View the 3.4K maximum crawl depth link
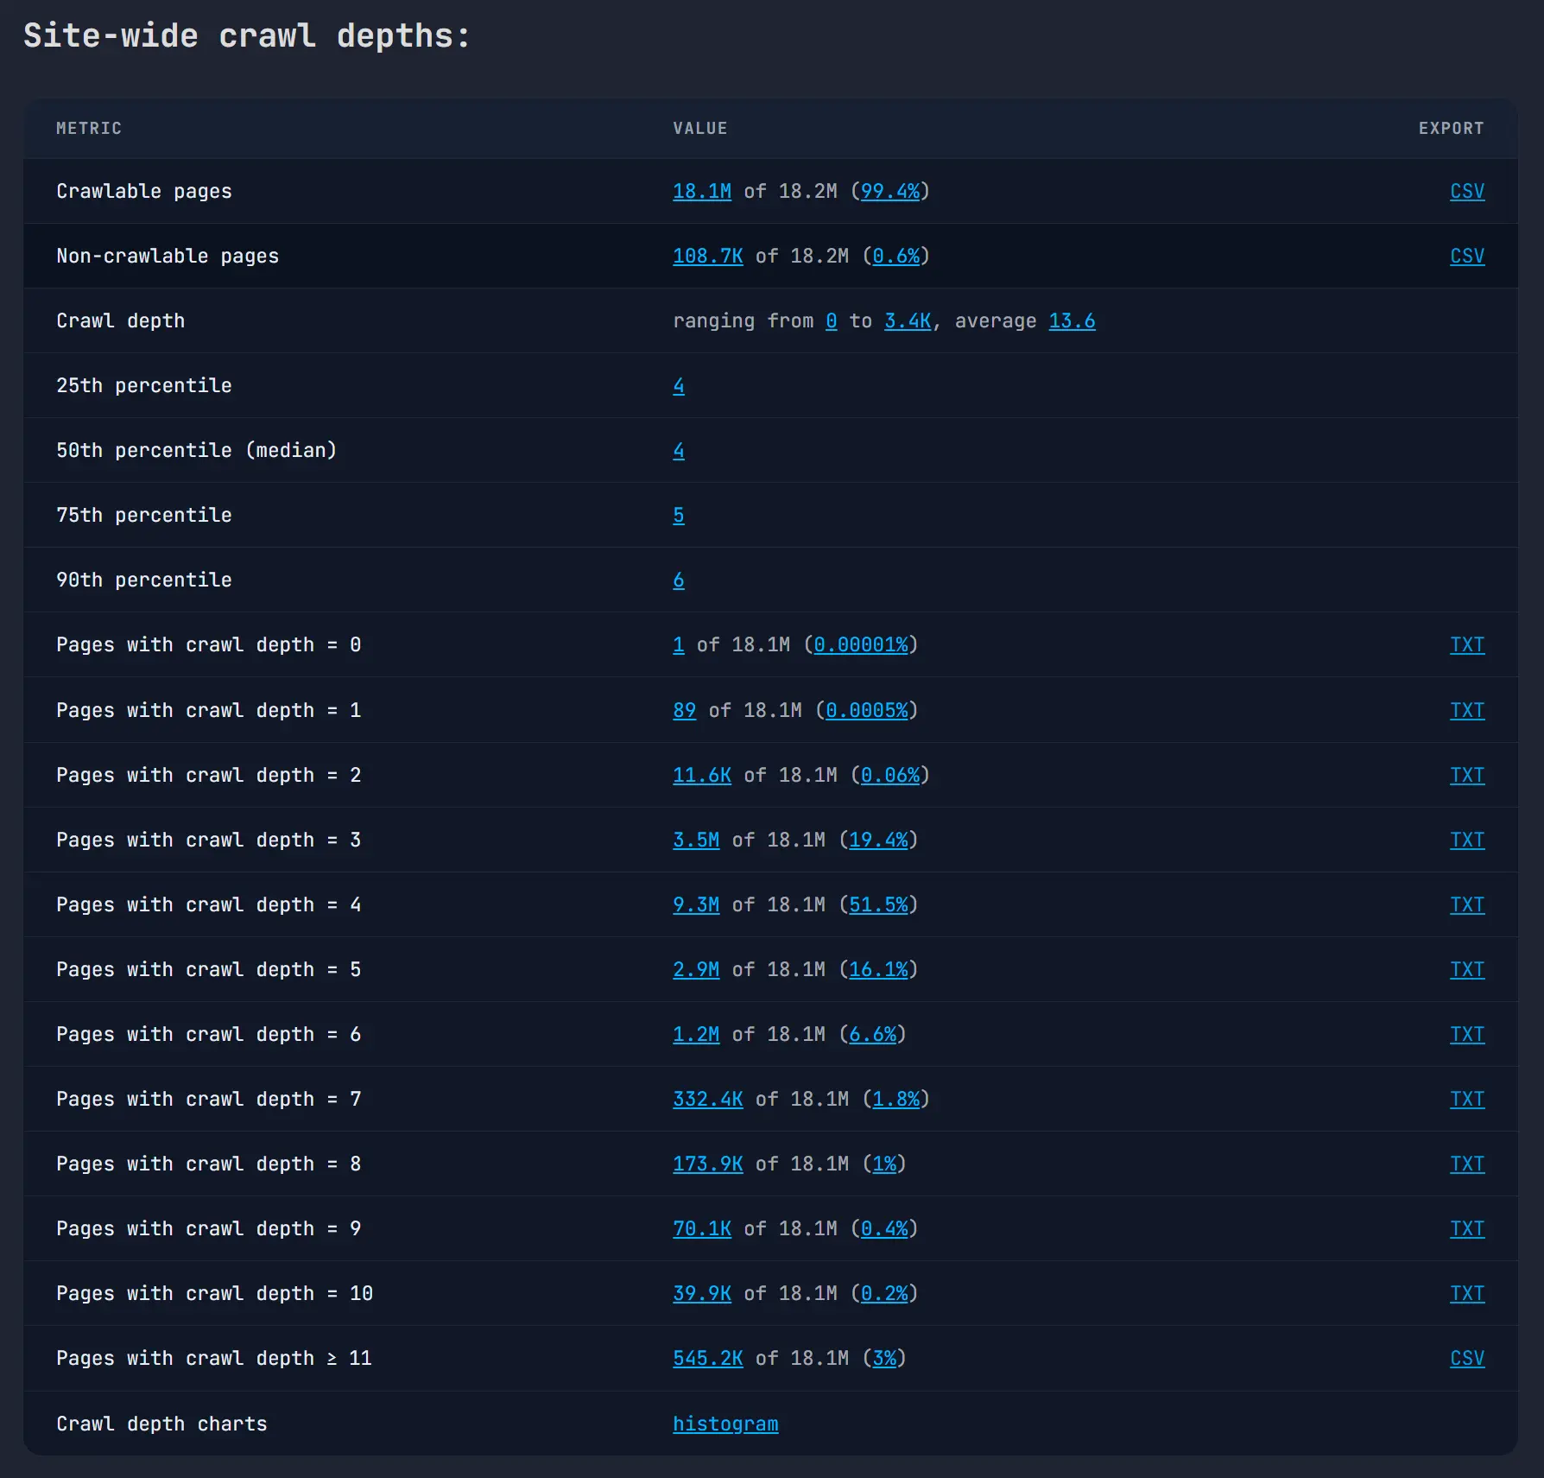Screen dimensions: 1544x1478 906,320
